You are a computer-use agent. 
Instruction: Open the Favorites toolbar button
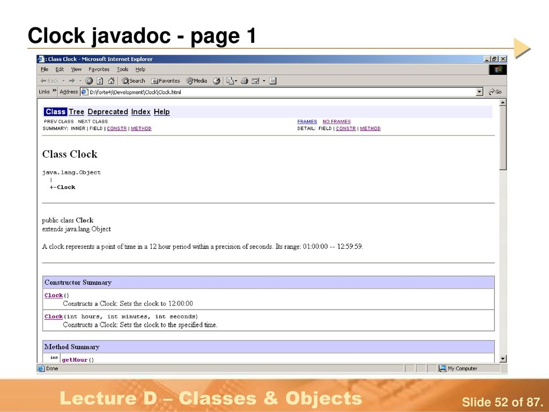click(x=165, y=81)
